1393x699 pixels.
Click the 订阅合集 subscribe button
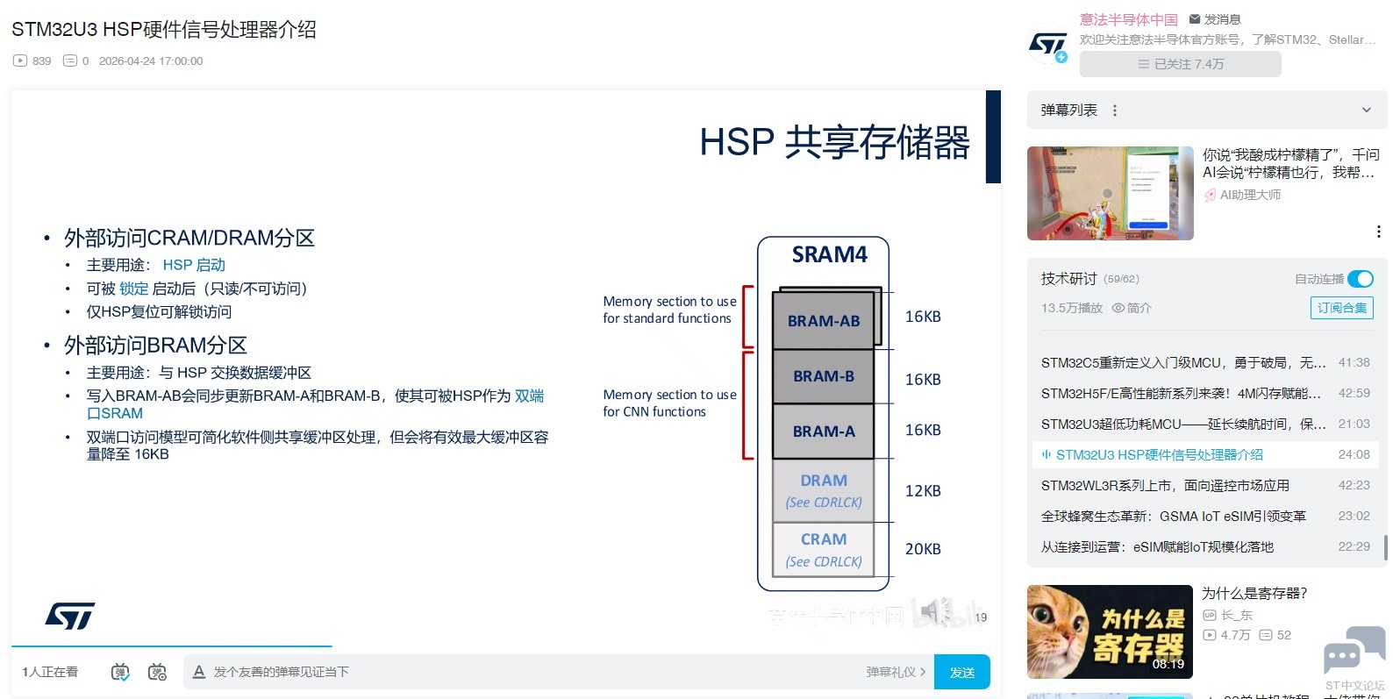(1342, 308)
